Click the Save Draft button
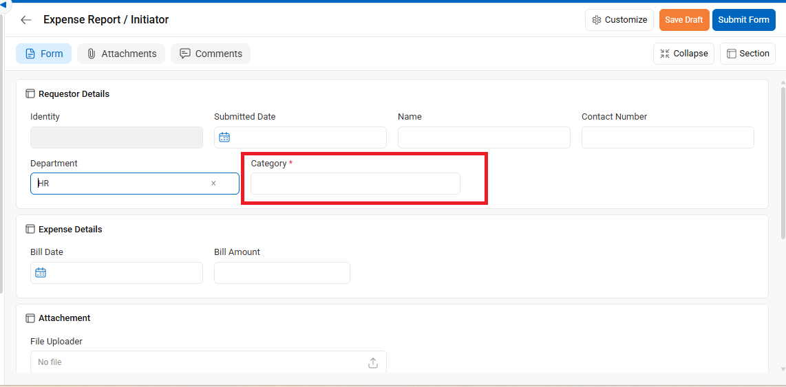Viewport: 786px width, 387px height. (683, 20)
